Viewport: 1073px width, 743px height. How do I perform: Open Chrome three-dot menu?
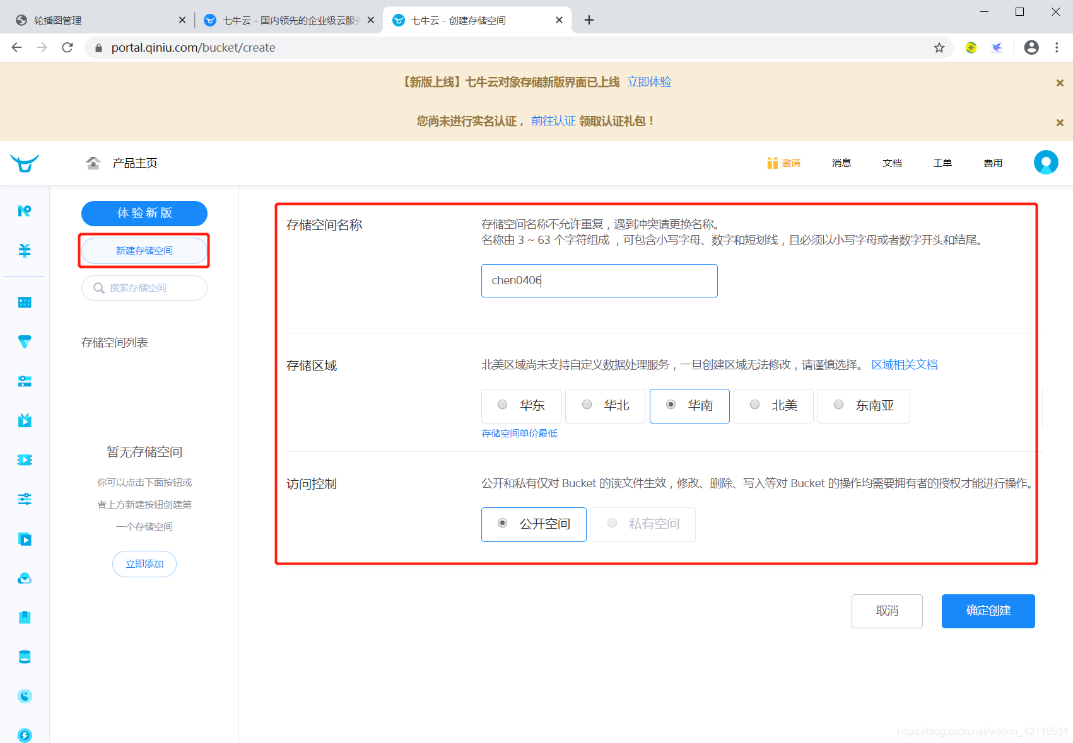coord(1057,48)
